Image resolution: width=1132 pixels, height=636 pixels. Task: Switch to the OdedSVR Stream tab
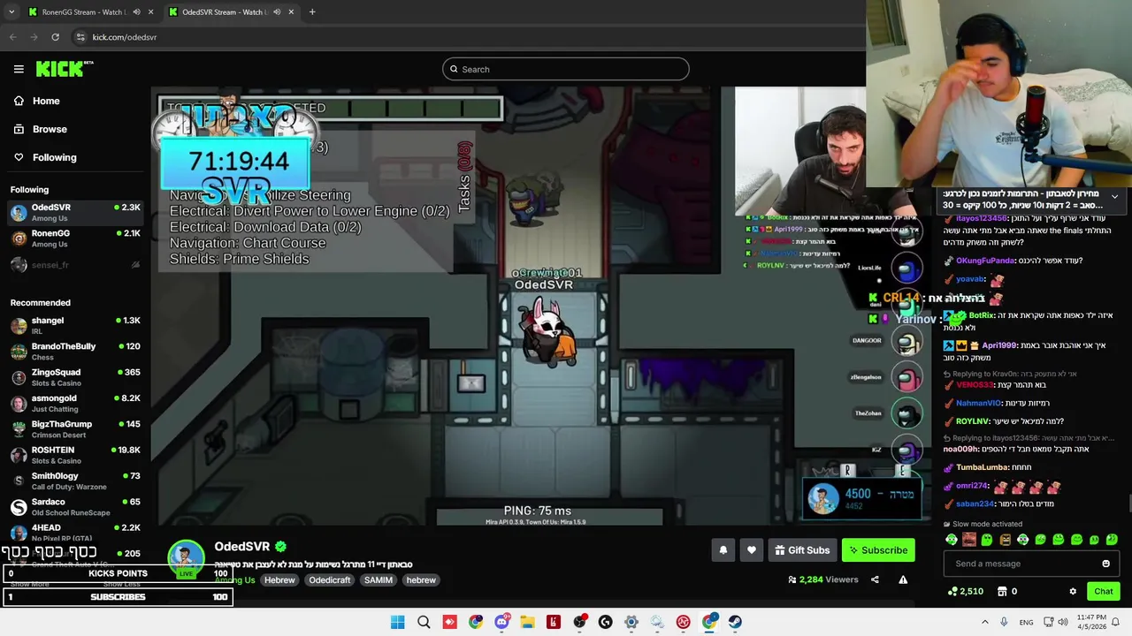point(225,12)
